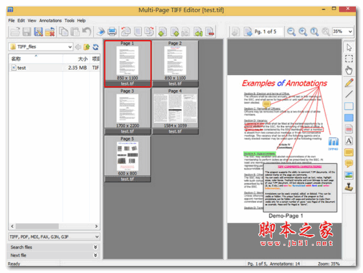Viewport: 363px width, 273px height.
Task: Select the yellow sticky note tool
Action: tap(349, 153)
